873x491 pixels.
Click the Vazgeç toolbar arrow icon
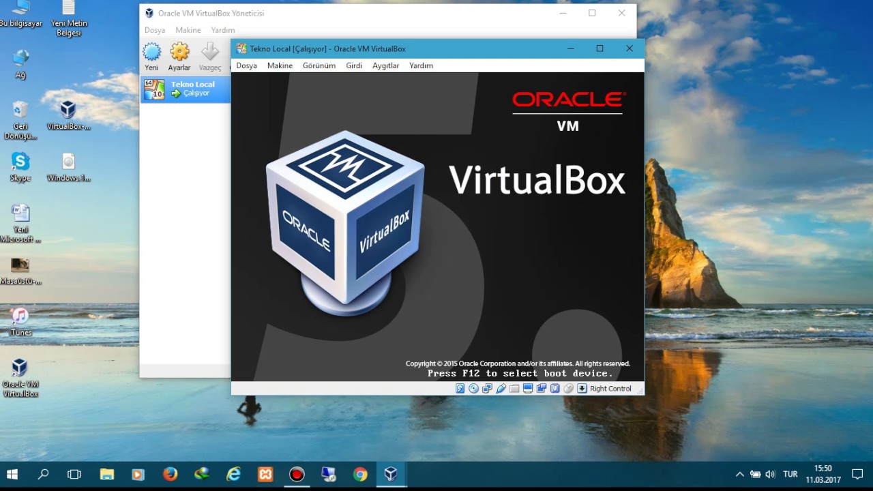[x=210, y=52]
